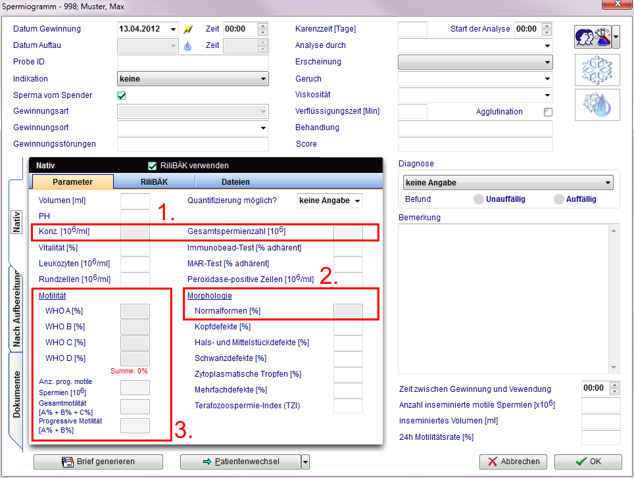Open the Datum Gewinnung date dropdown
Viewport: 634px width, 478px height.
pyautogui.click(x=173, y=29)
